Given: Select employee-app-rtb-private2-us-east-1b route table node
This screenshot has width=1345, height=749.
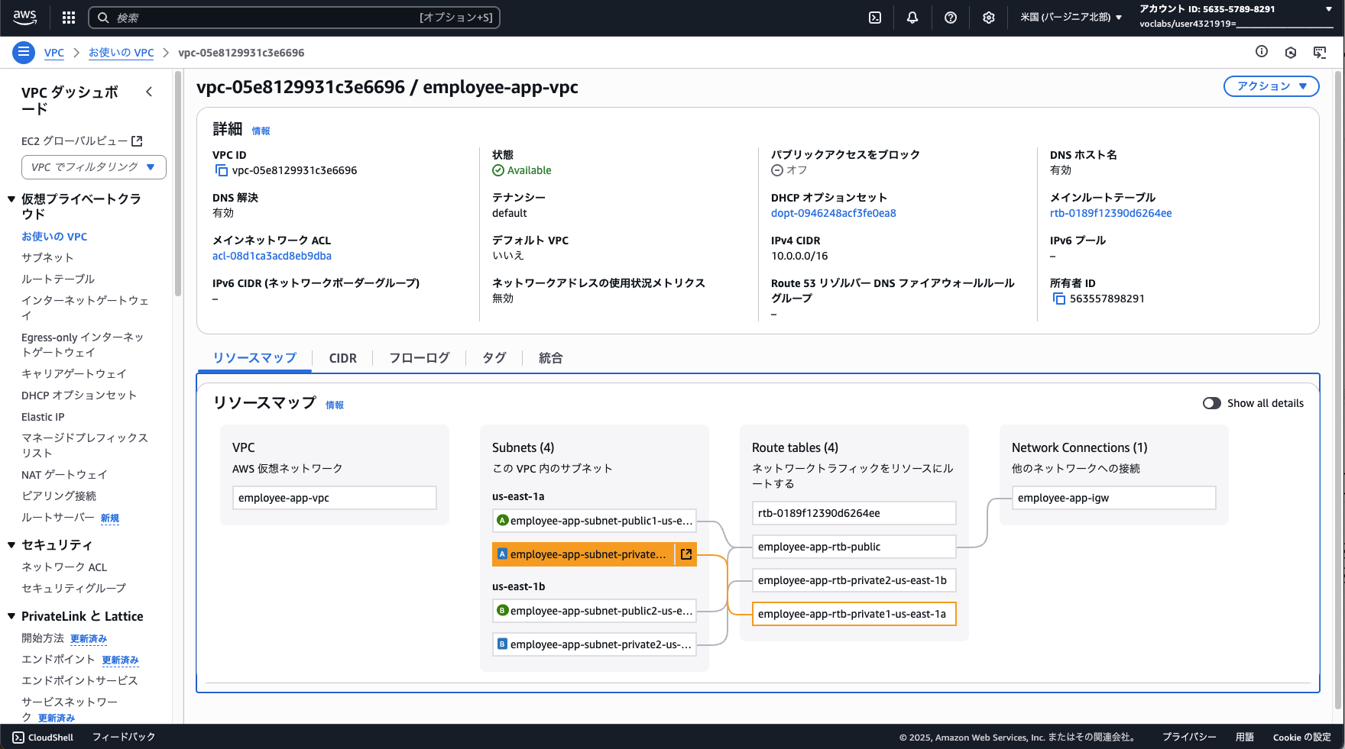Looking at the screenshot, I should (854, 580).
